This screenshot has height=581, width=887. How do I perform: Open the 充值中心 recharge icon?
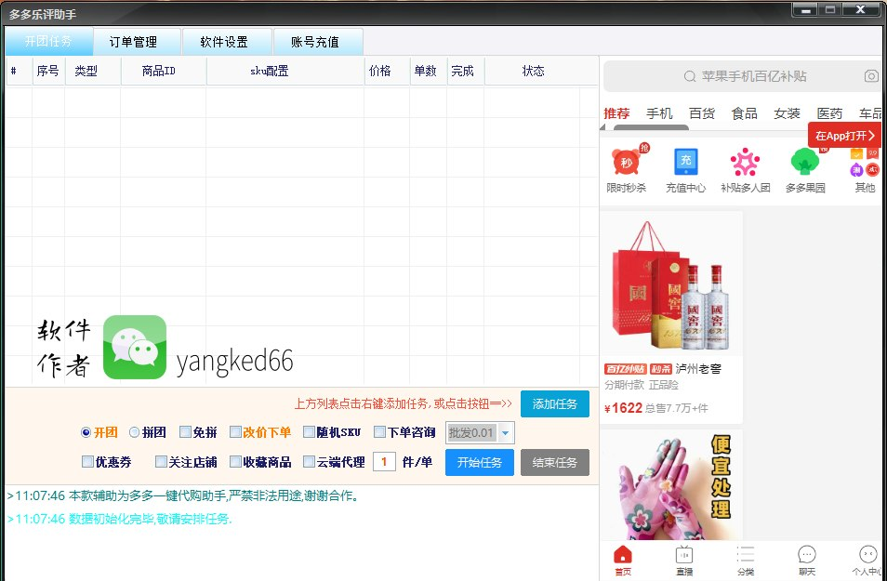(x=686, y=164)
